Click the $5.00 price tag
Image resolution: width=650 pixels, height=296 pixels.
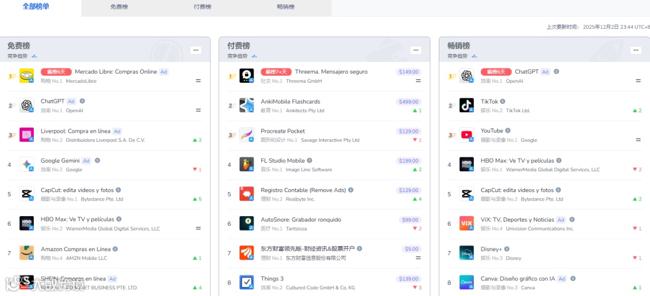click(x=411, y=249)
